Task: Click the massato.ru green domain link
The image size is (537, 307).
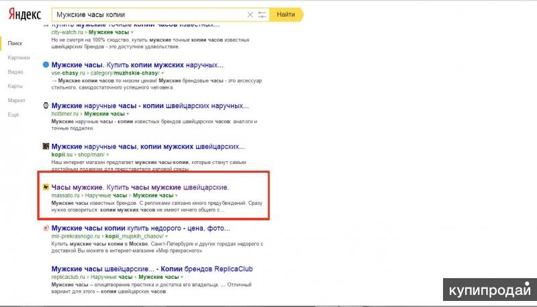Action: 65,195
